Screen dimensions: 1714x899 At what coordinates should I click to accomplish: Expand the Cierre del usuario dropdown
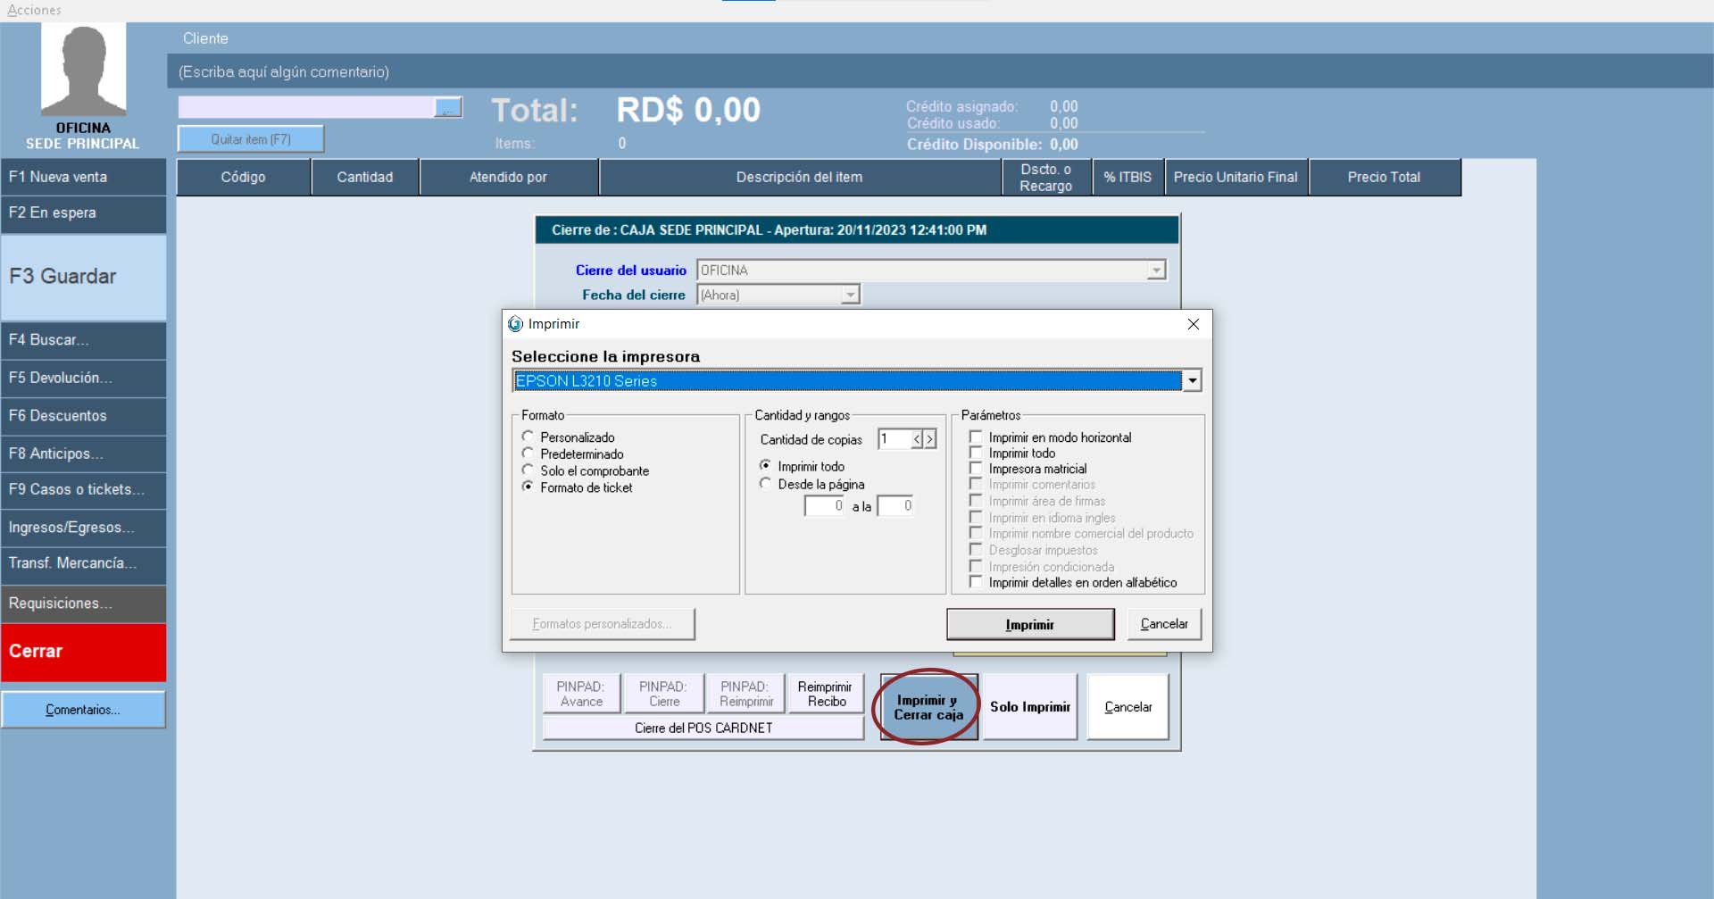pyautogui.click(x=1156, y=271)
